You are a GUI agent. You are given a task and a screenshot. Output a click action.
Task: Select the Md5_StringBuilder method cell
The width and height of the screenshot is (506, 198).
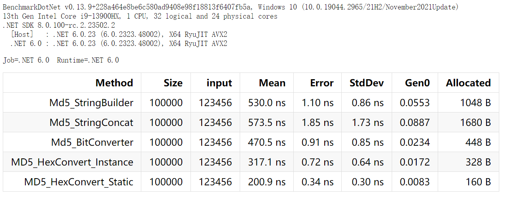(x=91, y=103)
